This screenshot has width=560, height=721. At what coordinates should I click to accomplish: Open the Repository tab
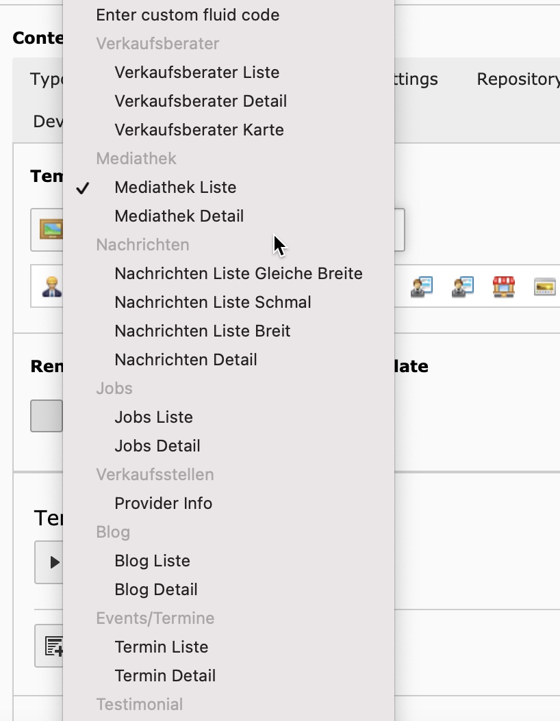[x=518, y=79]
